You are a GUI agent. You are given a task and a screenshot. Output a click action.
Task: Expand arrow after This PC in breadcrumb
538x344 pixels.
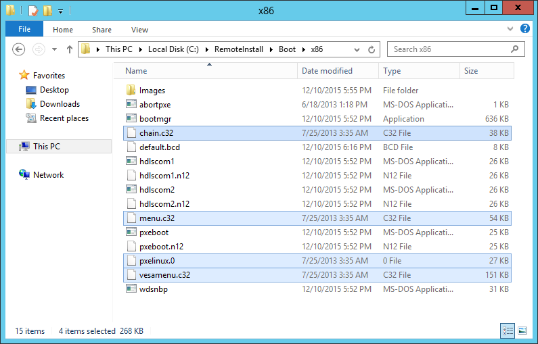point(140,50)
